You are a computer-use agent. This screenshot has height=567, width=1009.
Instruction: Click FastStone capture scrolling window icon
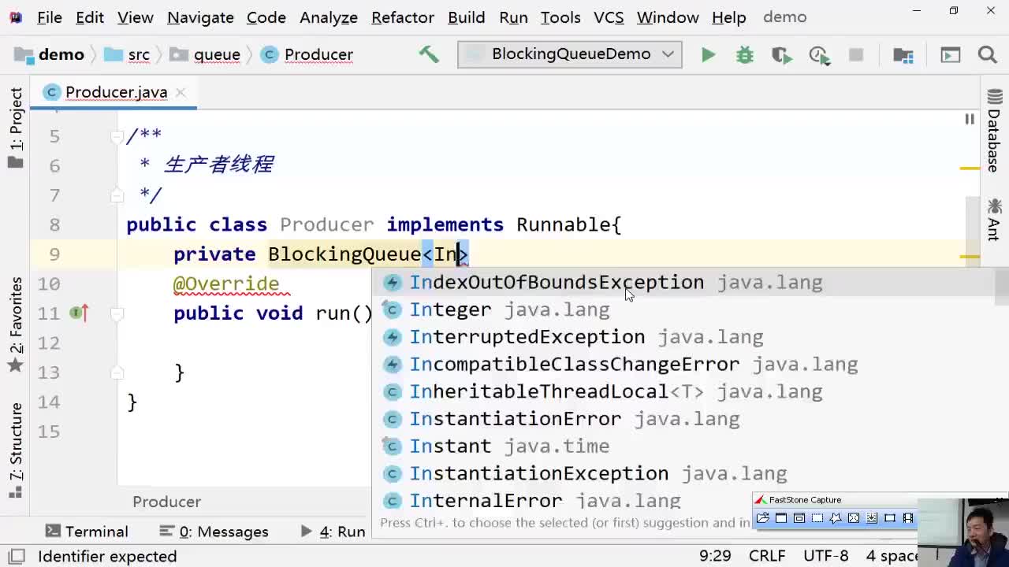[871, 517]
